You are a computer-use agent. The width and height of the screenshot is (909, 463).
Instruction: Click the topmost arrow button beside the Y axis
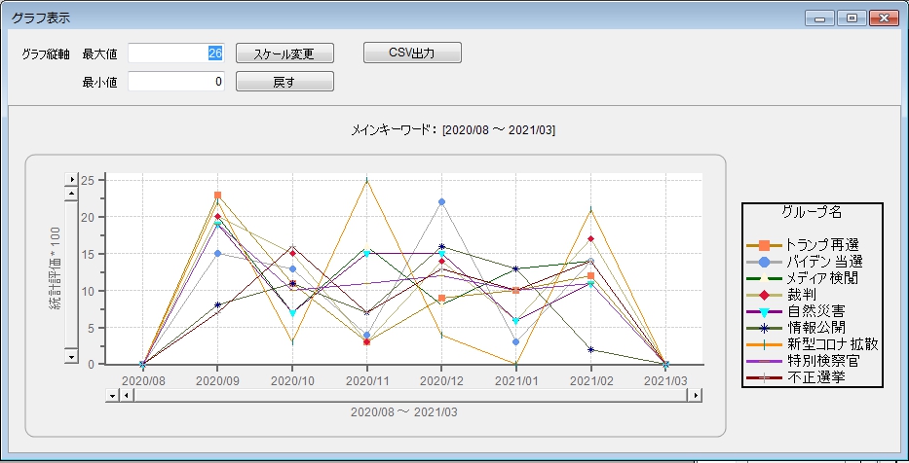pyautogui.click(x=71, y=180)
